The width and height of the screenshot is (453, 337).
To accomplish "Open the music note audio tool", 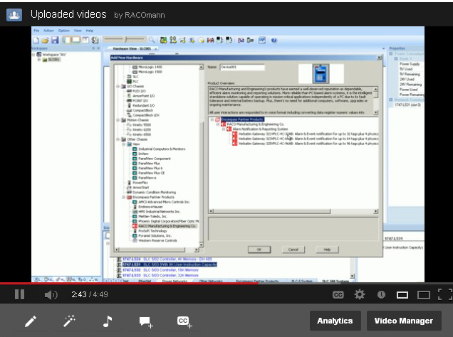I will tap(108, 321).
